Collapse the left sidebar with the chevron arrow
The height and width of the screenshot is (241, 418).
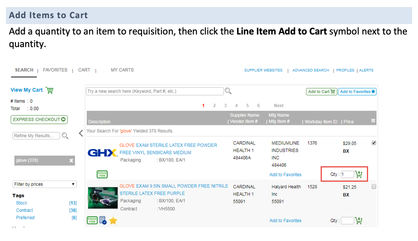(x=81, y=133)
